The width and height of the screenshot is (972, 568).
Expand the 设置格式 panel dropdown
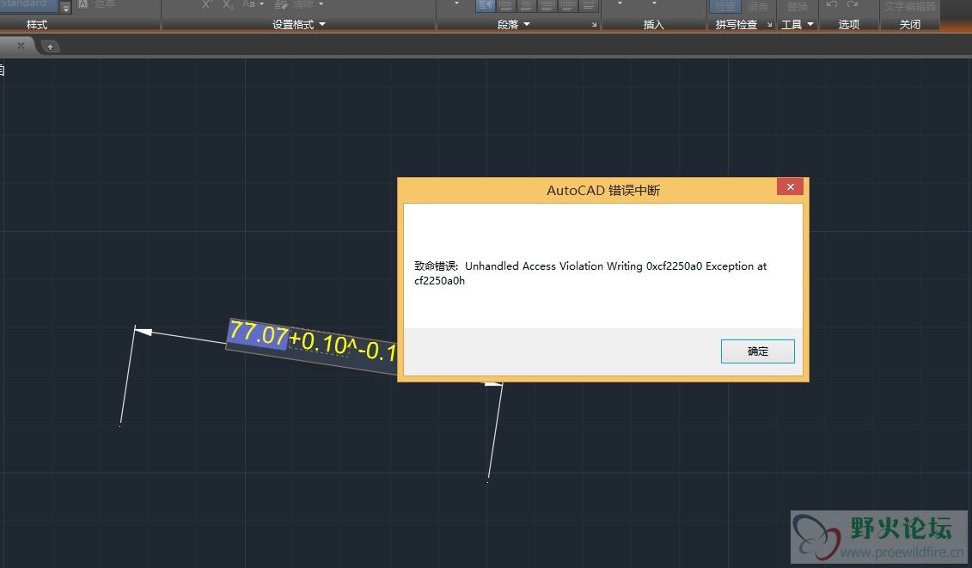coord(322,24)
